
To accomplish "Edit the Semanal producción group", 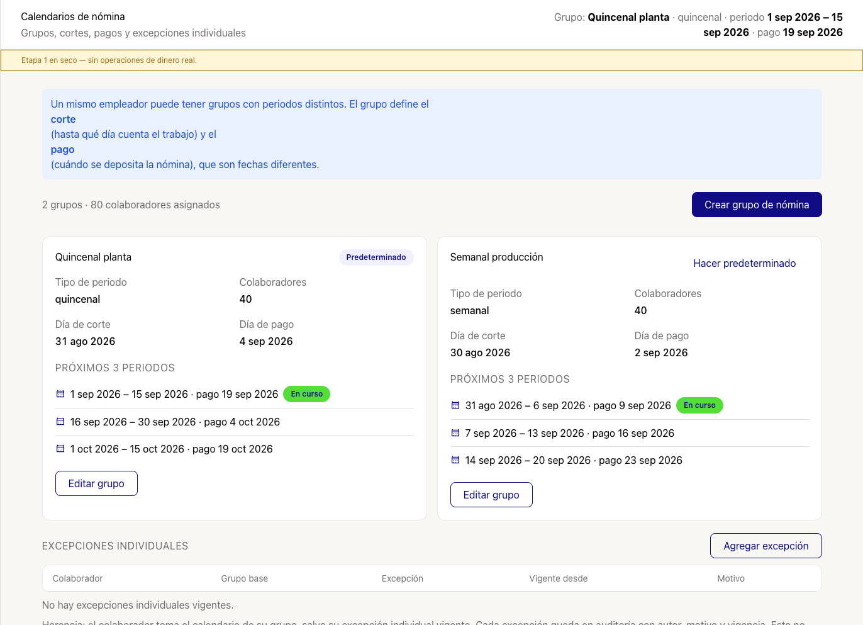I will [x=491, y=495].
